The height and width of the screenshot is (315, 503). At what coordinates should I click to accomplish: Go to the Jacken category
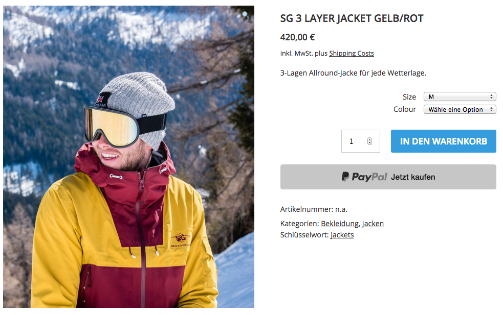point(373,224)
